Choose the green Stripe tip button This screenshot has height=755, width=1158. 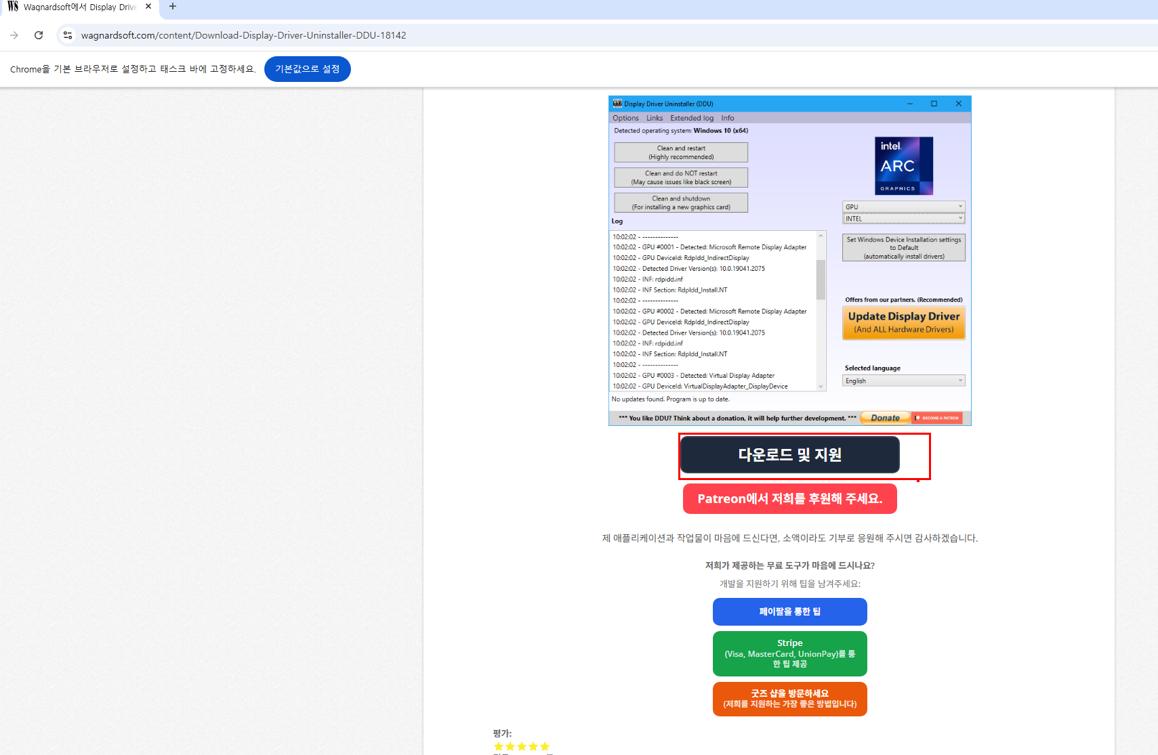(x=789, y=653)
